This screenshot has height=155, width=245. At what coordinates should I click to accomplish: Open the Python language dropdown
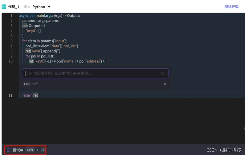[41, 7]
